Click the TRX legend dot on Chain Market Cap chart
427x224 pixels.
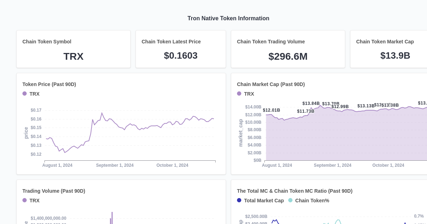pos(239,94)
